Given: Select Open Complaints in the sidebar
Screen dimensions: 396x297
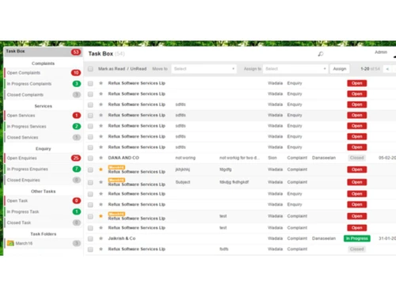Looking at the screenshot, I should (x=43, y=73).
